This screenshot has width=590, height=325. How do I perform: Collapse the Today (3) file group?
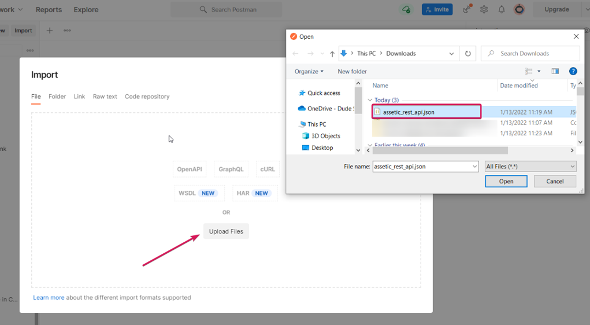point(370,100)
